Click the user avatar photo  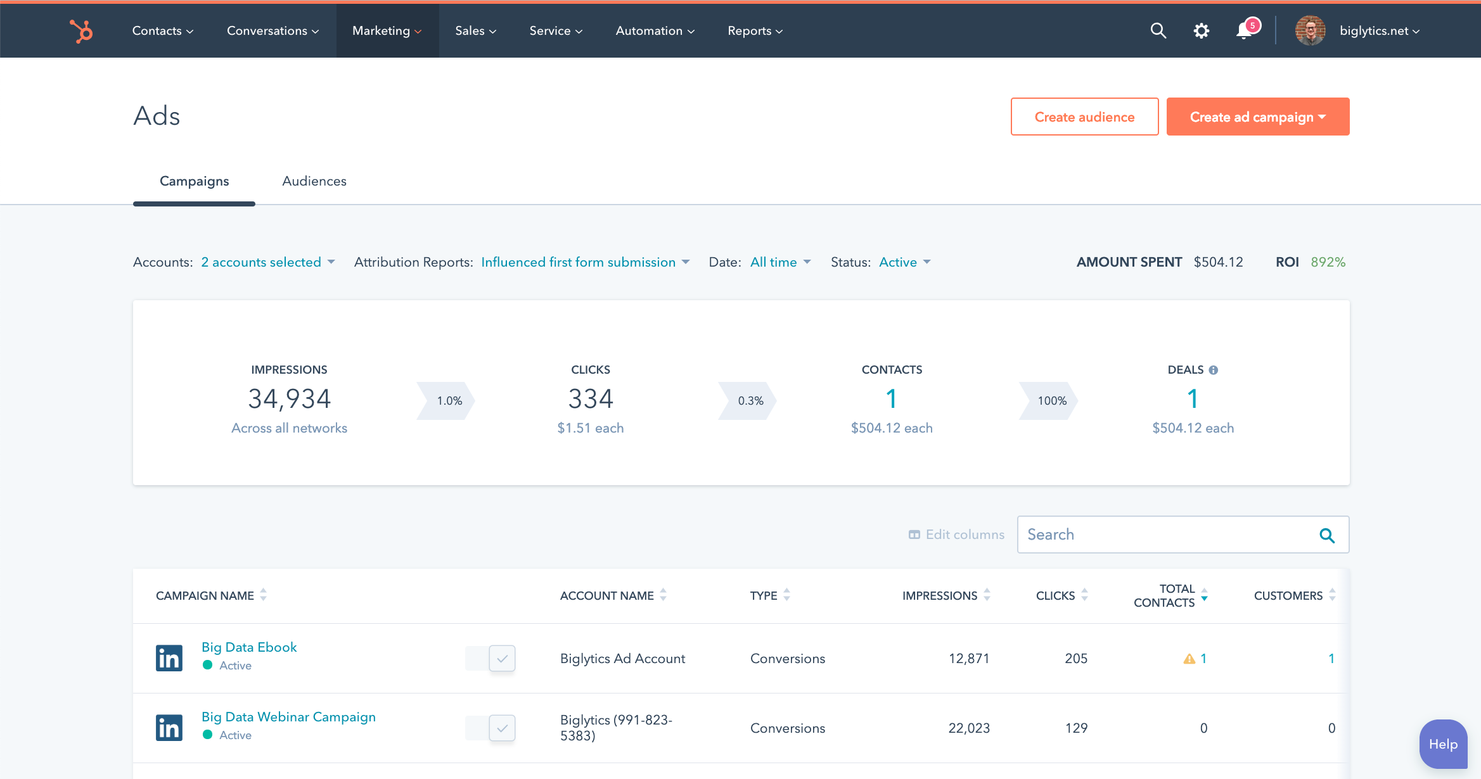tap(1310, 30)
